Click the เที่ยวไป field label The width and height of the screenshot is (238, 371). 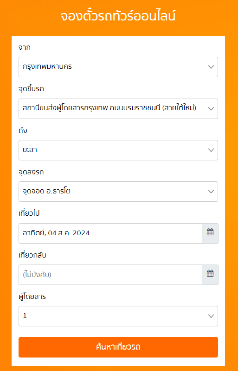point(29,213)
